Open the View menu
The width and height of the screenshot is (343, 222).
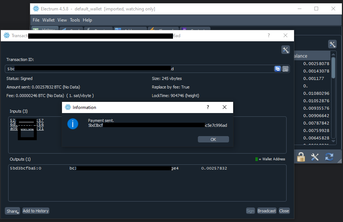62,20
